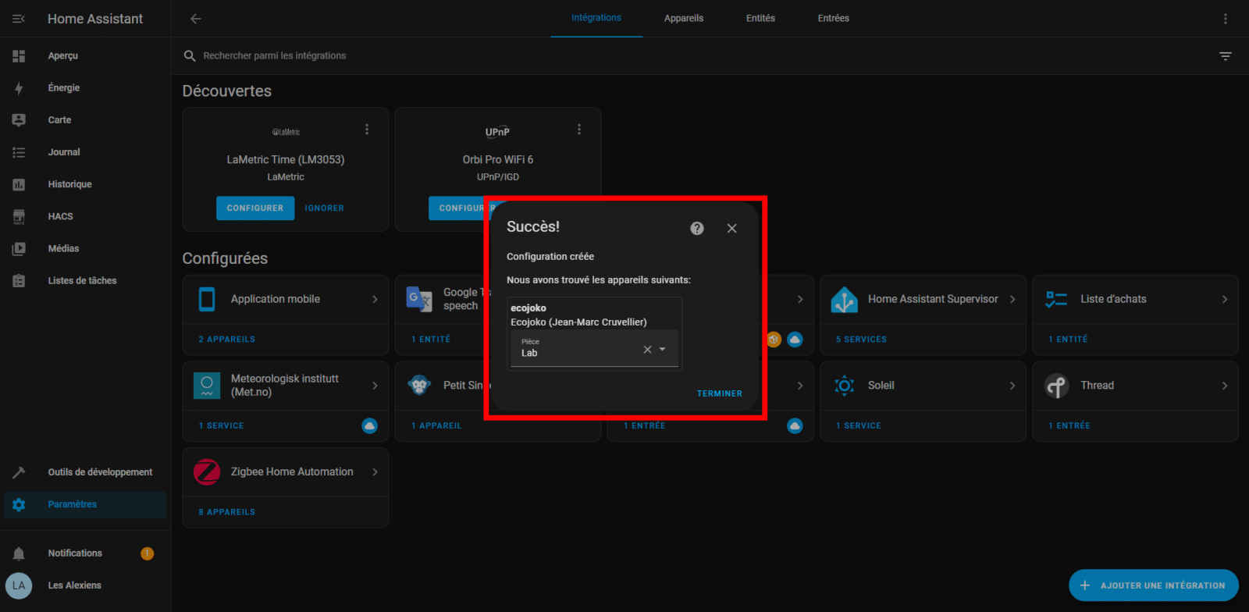Open the filter icon menu
This screenshot has width=1249, height=612.
(1226, 55)
